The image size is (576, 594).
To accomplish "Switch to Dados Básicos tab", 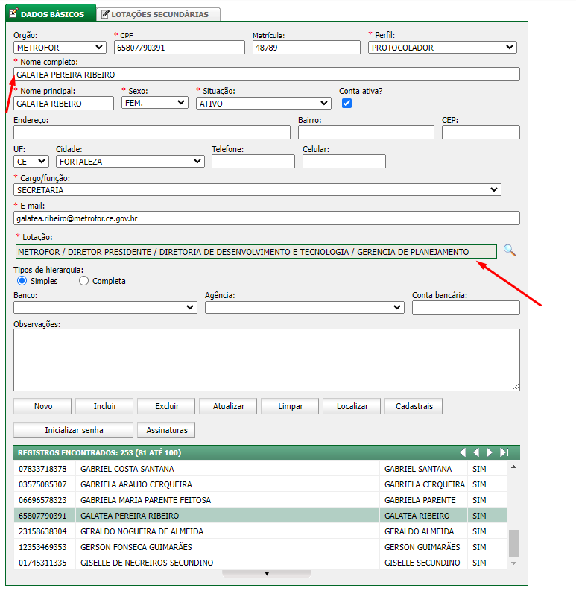I will click(x=51, y=14).
